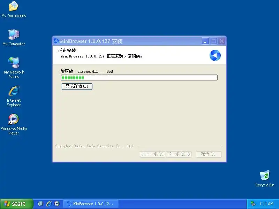The width and height of the screenshot is (279, 209).
Task: Launch Internet Explorer from quick launch
Action: [49, 204]
